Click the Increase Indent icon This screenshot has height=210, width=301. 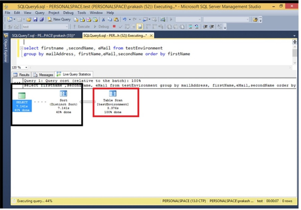(x=212, y=27)
